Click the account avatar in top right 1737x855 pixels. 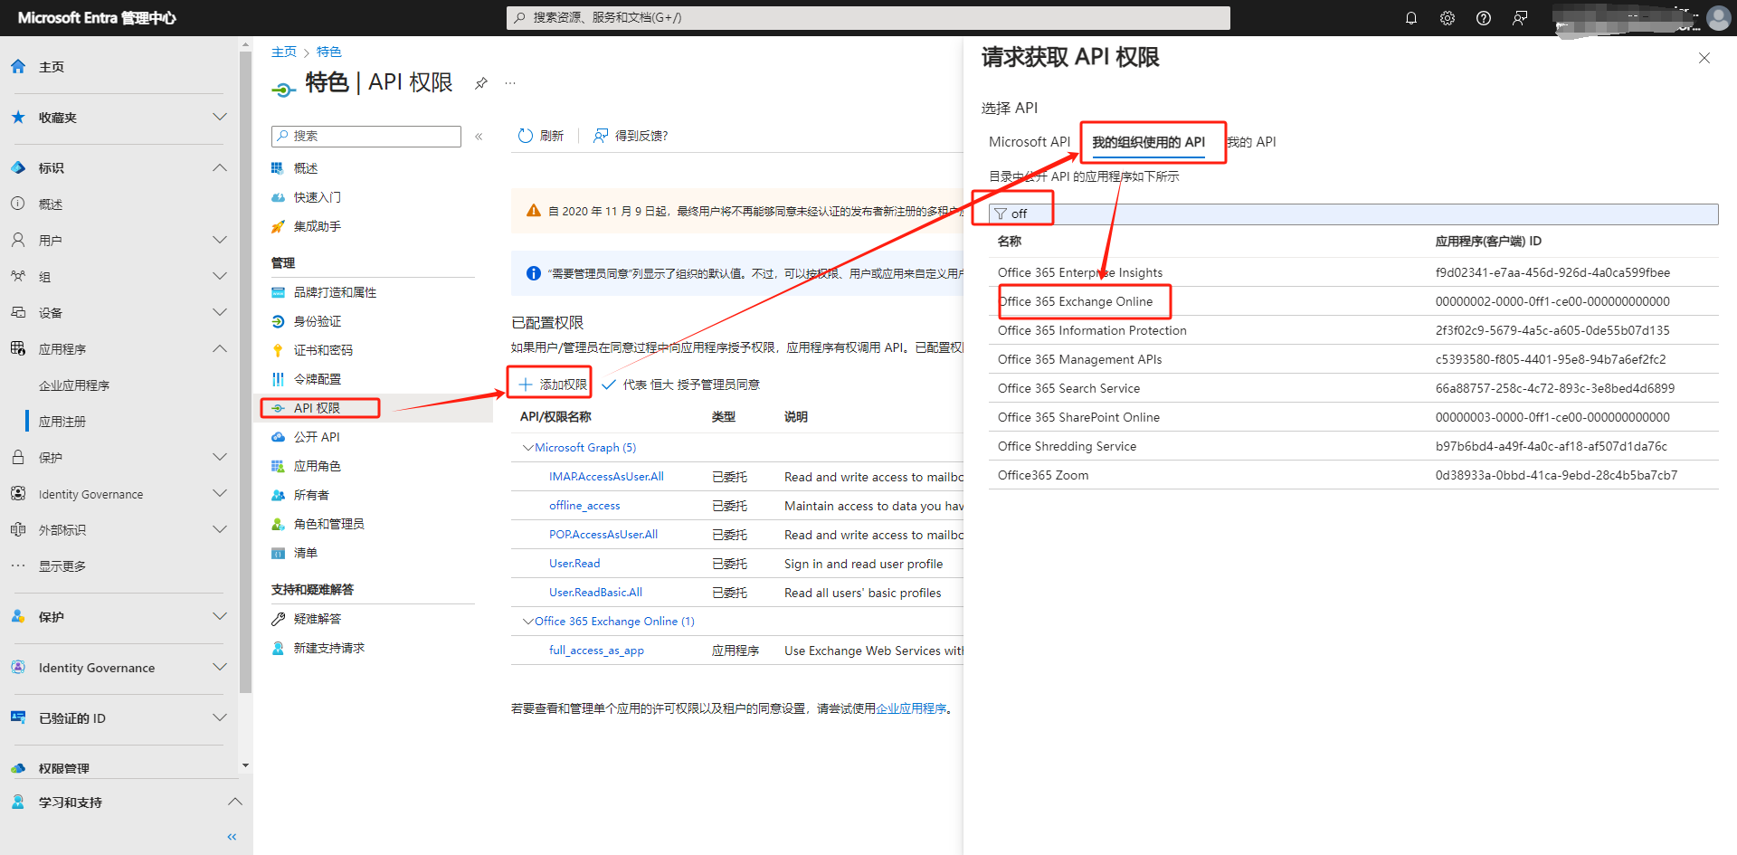click(x=1717, y=17)
